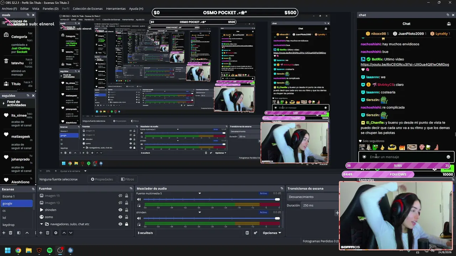Switch the audio mixer layout icon
The width and height of the screenshot is (456, 256).
coord(247,233)
